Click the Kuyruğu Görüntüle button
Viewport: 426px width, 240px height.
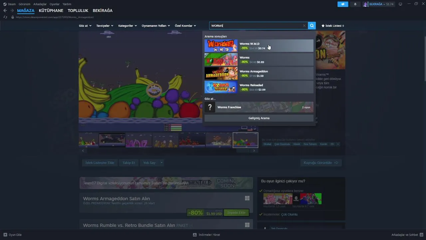tap(320, 163)
